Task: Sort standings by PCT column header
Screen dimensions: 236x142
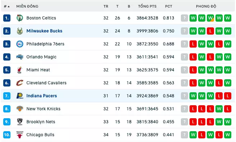Action: pyautogui.click(x=168, y=6)
